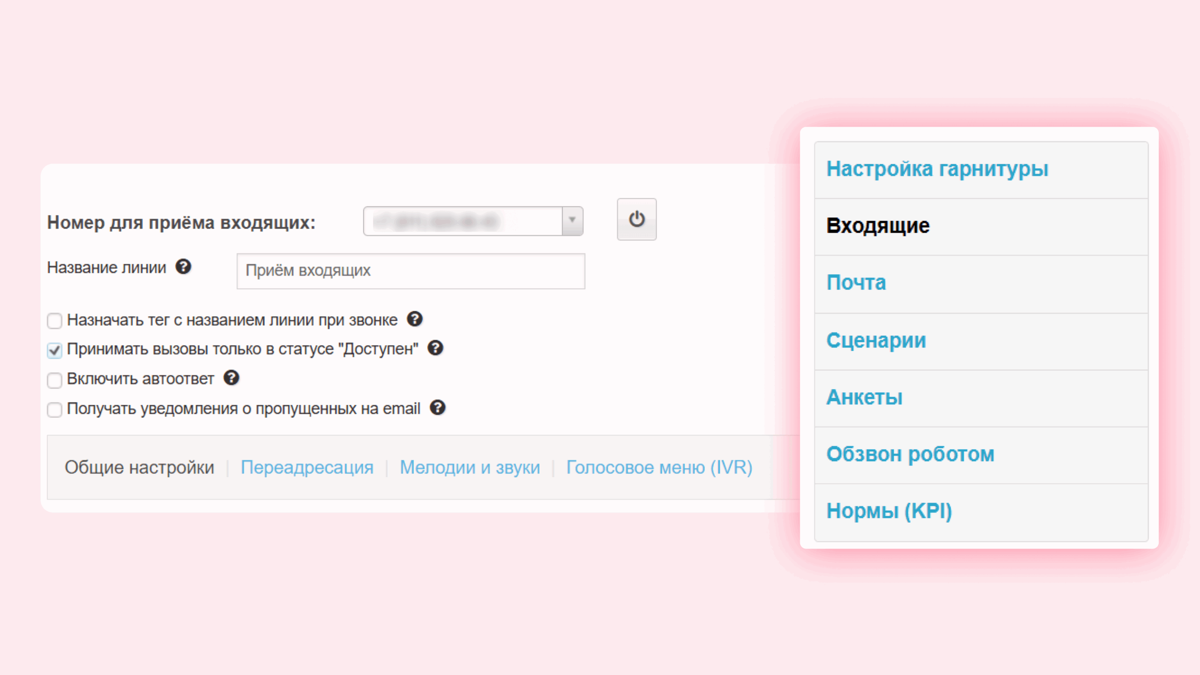Click help icon beside email notifications option
The width and height of the screenshot is (1200, 675).
tap(437, 408)
